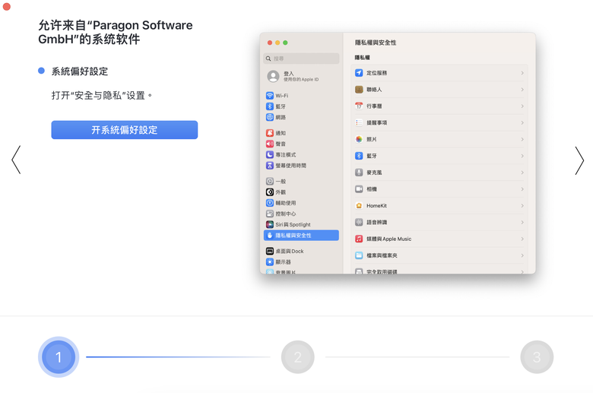Expand 聯絡人 row chevron in illustration

[x=522, y=89]
